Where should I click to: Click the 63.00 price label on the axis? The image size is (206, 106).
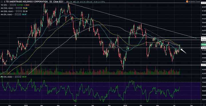click(203, 3)
